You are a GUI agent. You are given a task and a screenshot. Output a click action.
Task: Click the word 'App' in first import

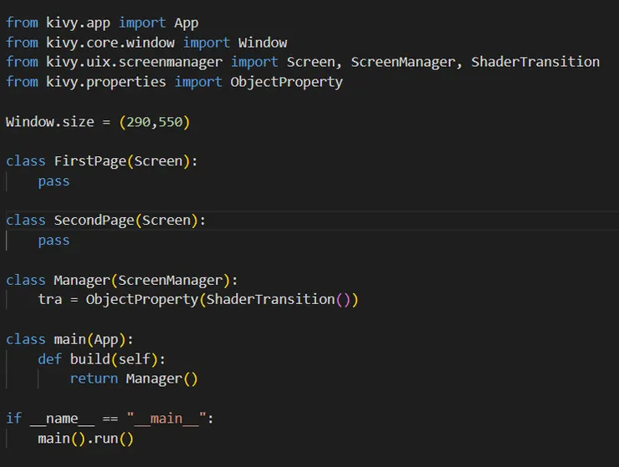pyautogui.click(x=187, y=23)
